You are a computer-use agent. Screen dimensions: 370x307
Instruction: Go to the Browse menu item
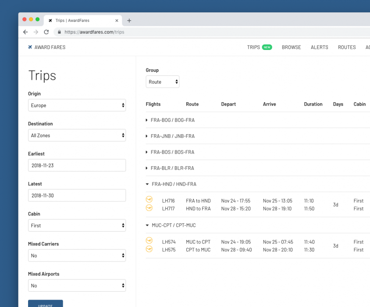coord(291,47)
